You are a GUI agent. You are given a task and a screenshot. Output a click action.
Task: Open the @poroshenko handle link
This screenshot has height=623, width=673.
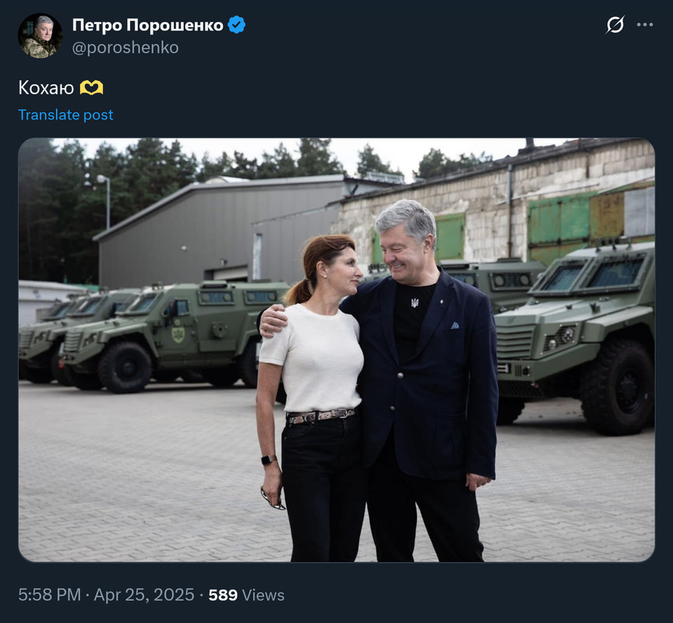125,48
